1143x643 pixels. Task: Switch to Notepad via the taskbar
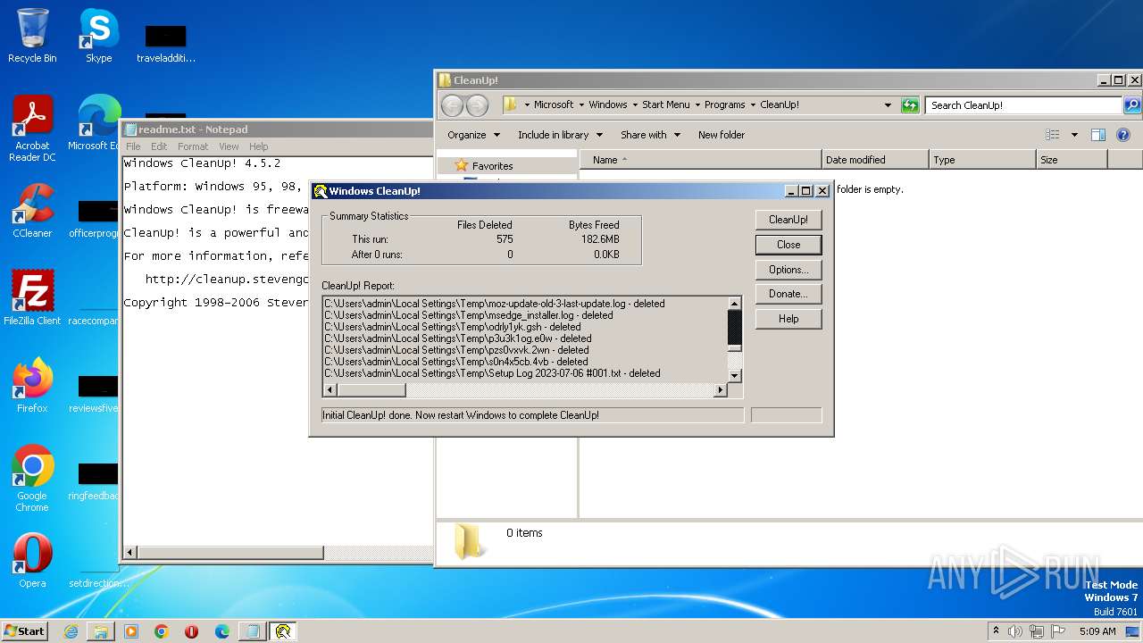click(x=253, y=631)
